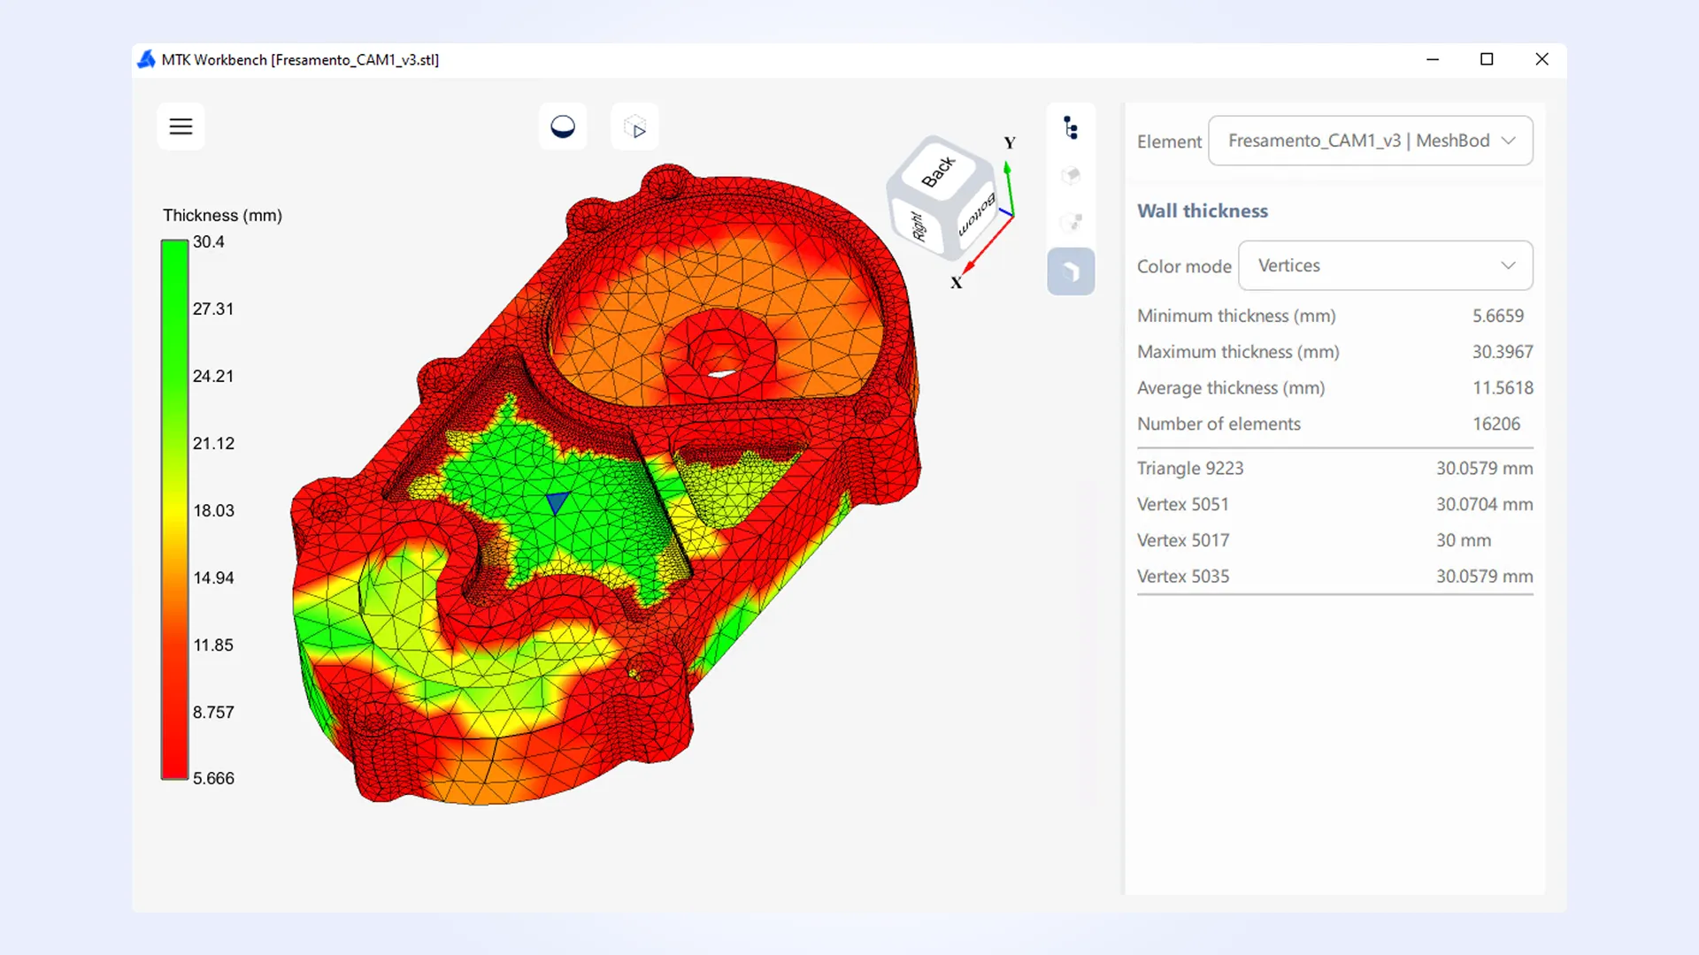Select the cube-with-play animation icon

click(x=634, y=126)
